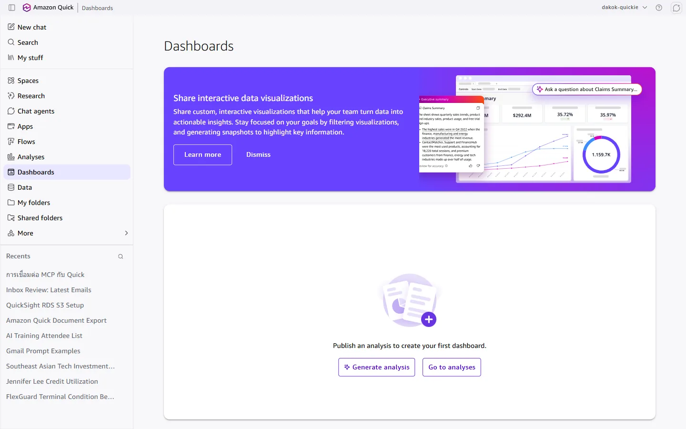The height and width of the screenshot is (429, 686).
Task: Go to the Data label in sidebar
Action: click(x=25, y=187)
